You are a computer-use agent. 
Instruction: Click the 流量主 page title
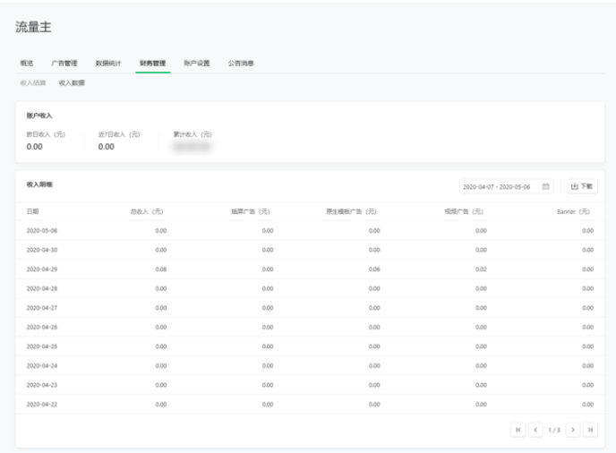tap(34, 28)
